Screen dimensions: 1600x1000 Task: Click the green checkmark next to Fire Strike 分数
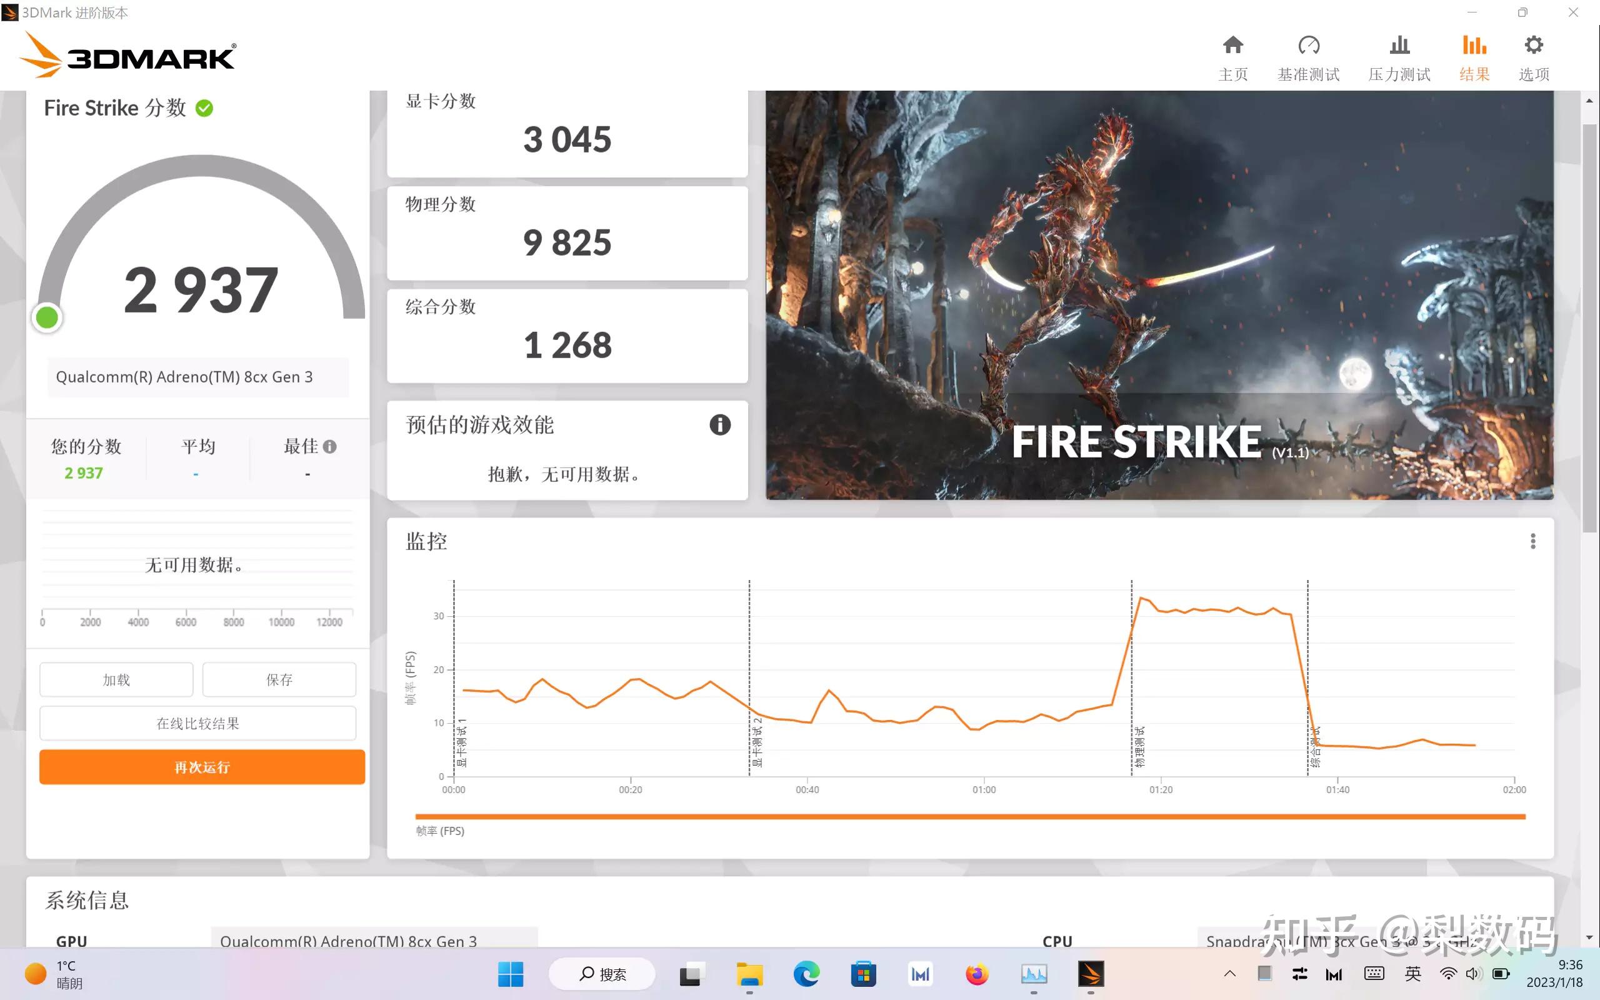[x=205, y=107]
